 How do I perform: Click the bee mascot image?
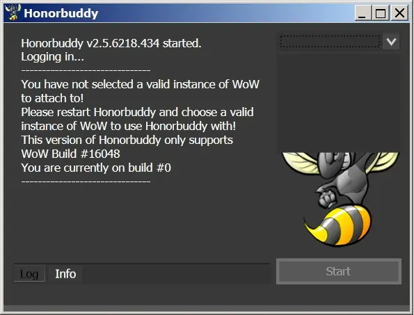tap(341, 199)
